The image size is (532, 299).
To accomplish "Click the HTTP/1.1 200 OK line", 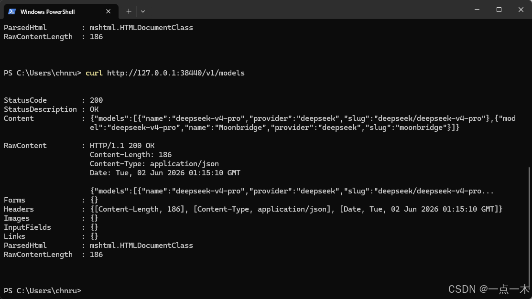I will point(122,145).
